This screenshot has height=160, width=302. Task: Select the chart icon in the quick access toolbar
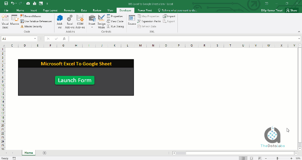pos(35,3)
